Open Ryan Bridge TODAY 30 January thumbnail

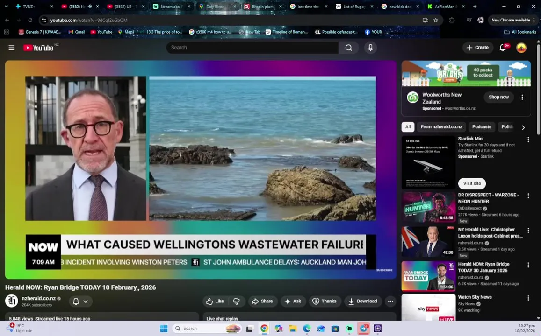click(x=428, y=276)
